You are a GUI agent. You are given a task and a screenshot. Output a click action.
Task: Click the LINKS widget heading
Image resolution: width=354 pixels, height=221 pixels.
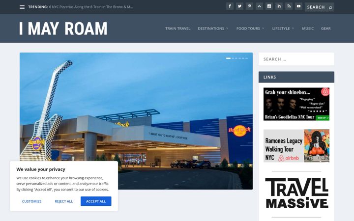point(269,77)
